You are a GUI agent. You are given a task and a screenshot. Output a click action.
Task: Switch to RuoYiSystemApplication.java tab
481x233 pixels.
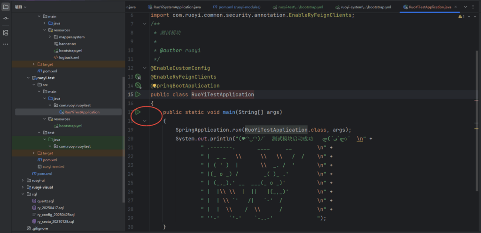click(x=174, y=7)
